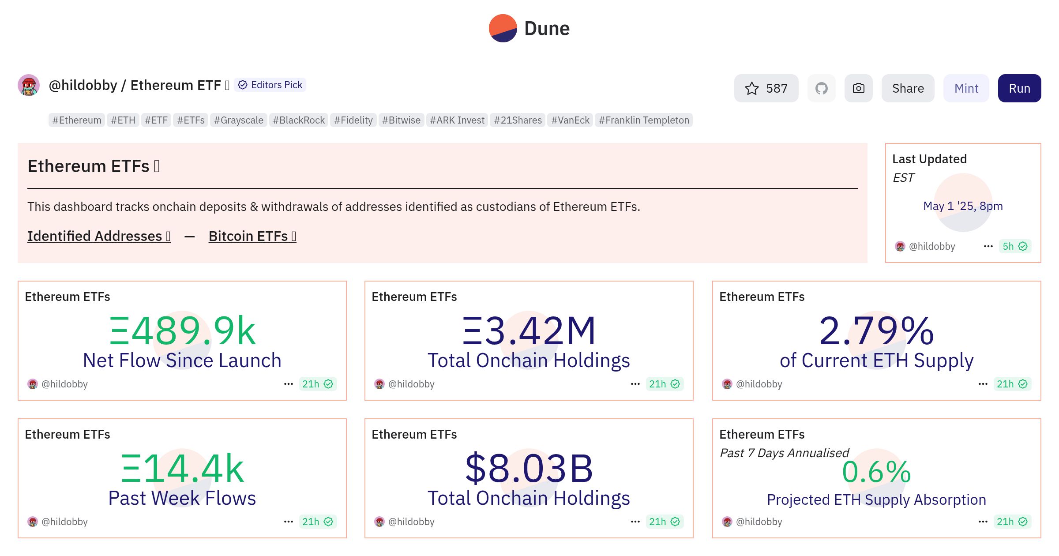Click 21h badge in $8.03B Holdings card

tap(665, 522)
